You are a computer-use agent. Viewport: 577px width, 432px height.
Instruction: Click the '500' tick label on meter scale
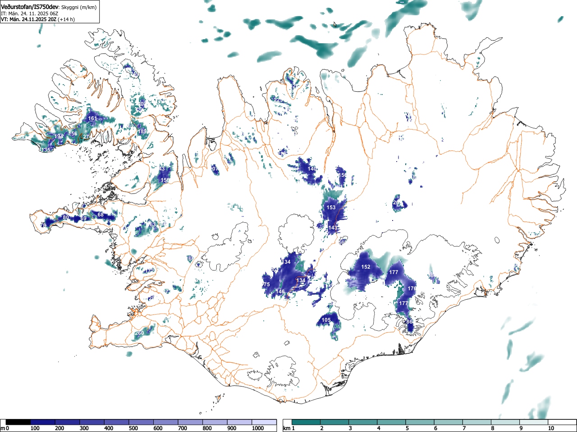133,428
